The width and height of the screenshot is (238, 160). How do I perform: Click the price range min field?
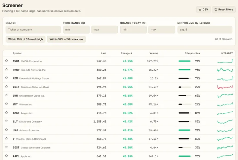76,30
